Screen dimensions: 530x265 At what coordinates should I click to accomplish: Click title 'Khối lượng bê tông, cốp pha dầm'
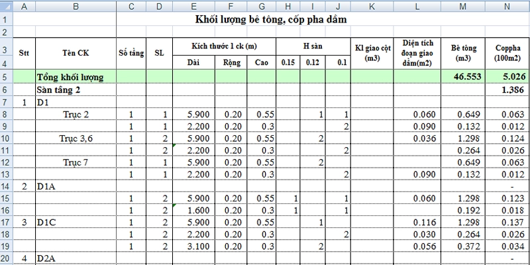pos(271,19)
